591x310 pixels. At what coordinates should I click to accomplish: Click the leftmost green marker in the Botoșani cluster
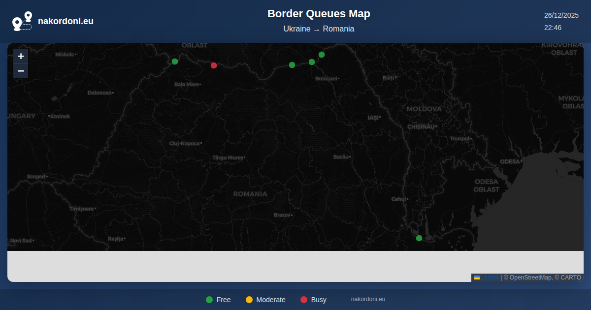click(292, 65)
